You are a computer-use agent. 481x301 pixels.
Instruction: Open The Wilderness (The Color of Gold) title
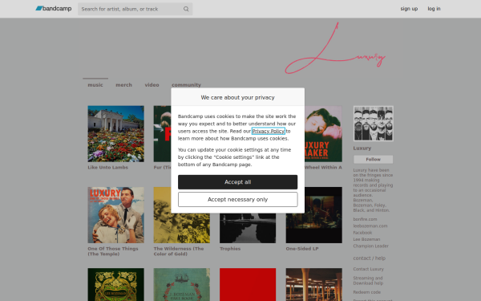coord(179,251)
